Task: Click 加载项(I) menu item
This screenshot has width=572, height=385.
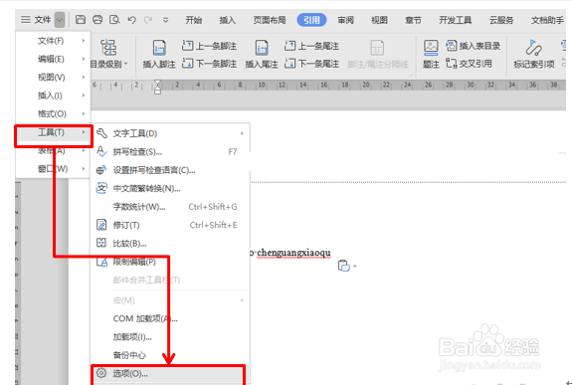Action: coord(170,337)
